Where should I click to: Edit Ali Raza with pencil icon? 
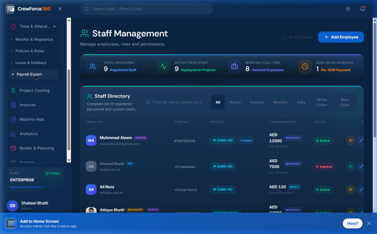click(361, 190)
